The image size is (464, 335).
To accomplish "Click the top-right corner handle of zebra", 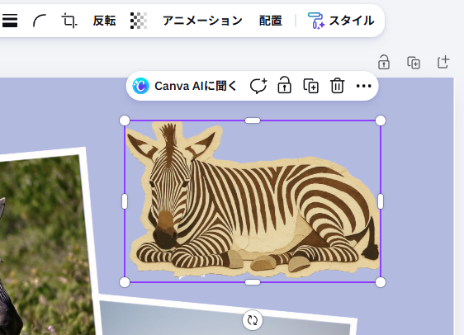I will click(x=381, y=120).
